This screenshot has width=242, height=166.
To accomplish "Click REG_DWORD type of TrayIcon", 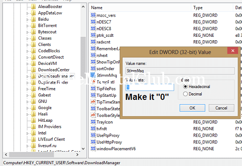I will coord(205,122).
